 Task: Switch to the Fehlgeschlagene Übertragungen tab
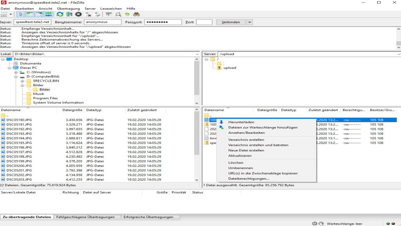87,216
